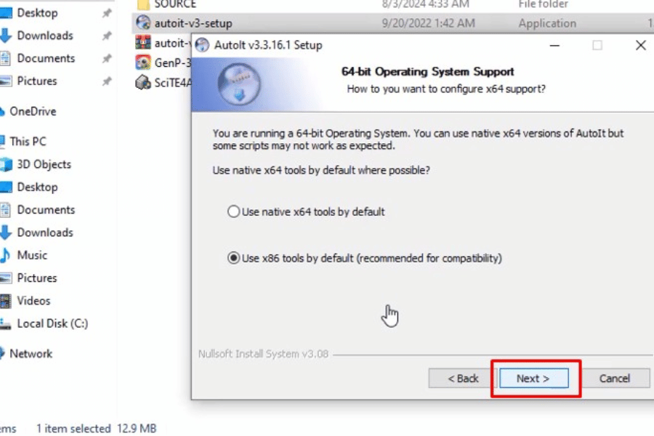The height and width of the screenshot is (436, 654).
Task: Open the Music folder icon
Action: tap(5, 255)
